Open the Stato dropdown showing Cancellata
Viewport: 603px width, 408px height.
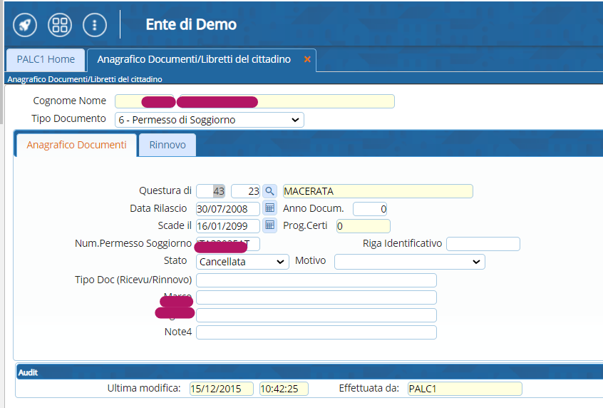[x=242, y=262]
